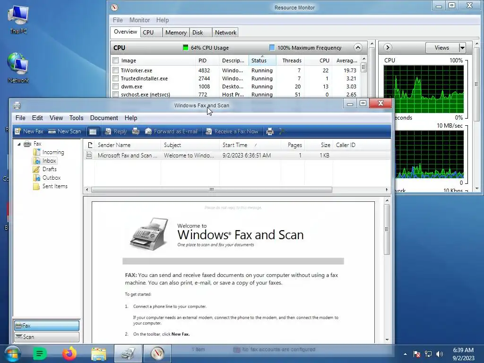This screenshot has height=363, width=484.
Task: Click the Reply toolbar button
Action: click(116, 131)
